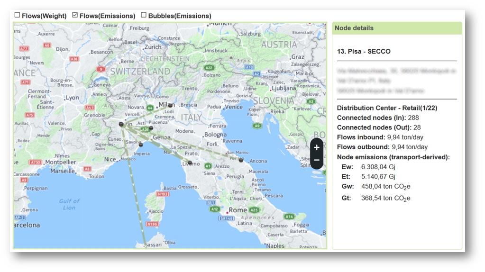Select the node marker near Milan
This screenshot has height=272, width=485.
[x=171, y=106]
